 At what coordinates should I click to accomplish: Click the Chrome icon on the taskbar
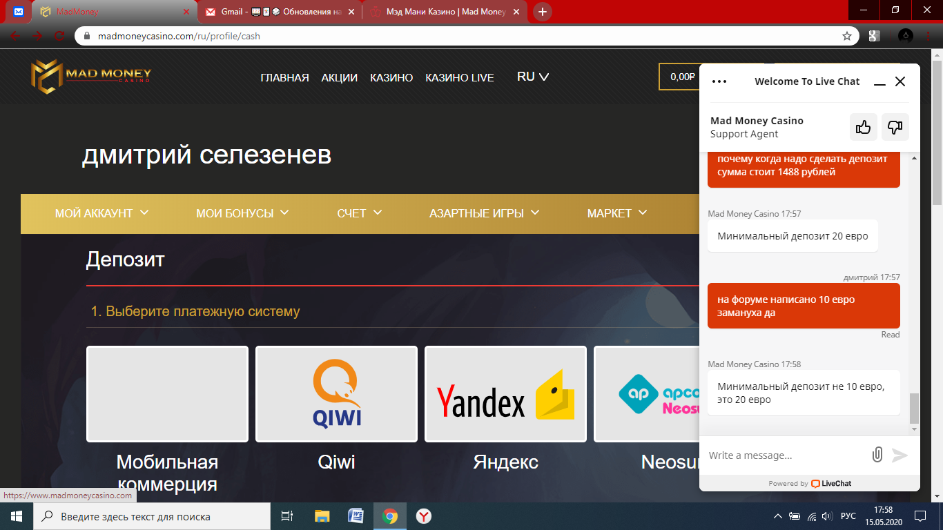tap(390, 516)
